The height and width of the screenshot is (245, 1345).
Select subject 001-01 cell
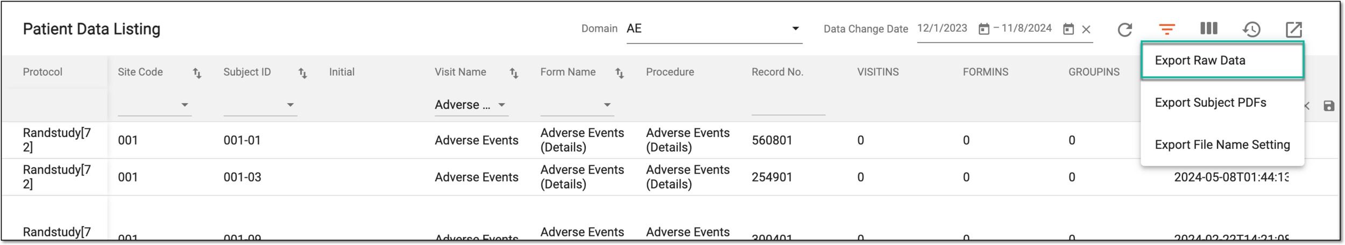(242, 140)
